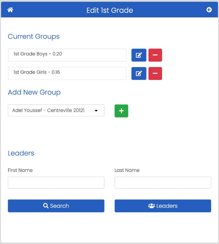Click the back arrow icon in header

209,10
